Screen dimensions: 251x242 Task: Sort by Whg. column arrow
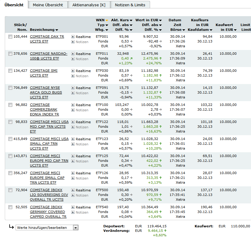click(107, 30)
